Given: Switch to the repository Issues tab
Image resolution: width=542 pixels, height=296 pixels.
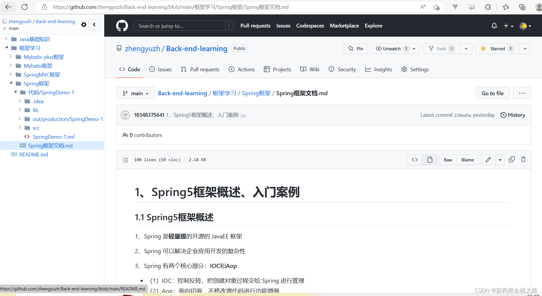Looking at the screenshot, I should click(160, 69).
